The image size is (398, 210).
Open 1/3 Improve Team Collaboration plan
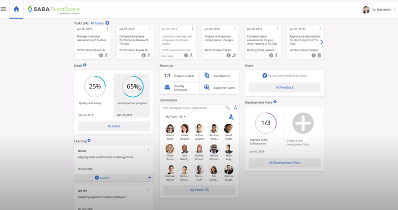click(266, 123)
